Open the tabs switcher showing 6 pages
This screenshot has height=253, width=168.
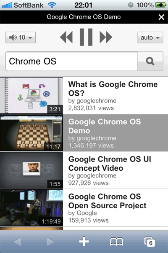tap(150, 242)
